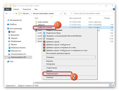
Task: Choose Поделиться в Skype menu entry
Action: pyautogui.click(x=53, y=33)
